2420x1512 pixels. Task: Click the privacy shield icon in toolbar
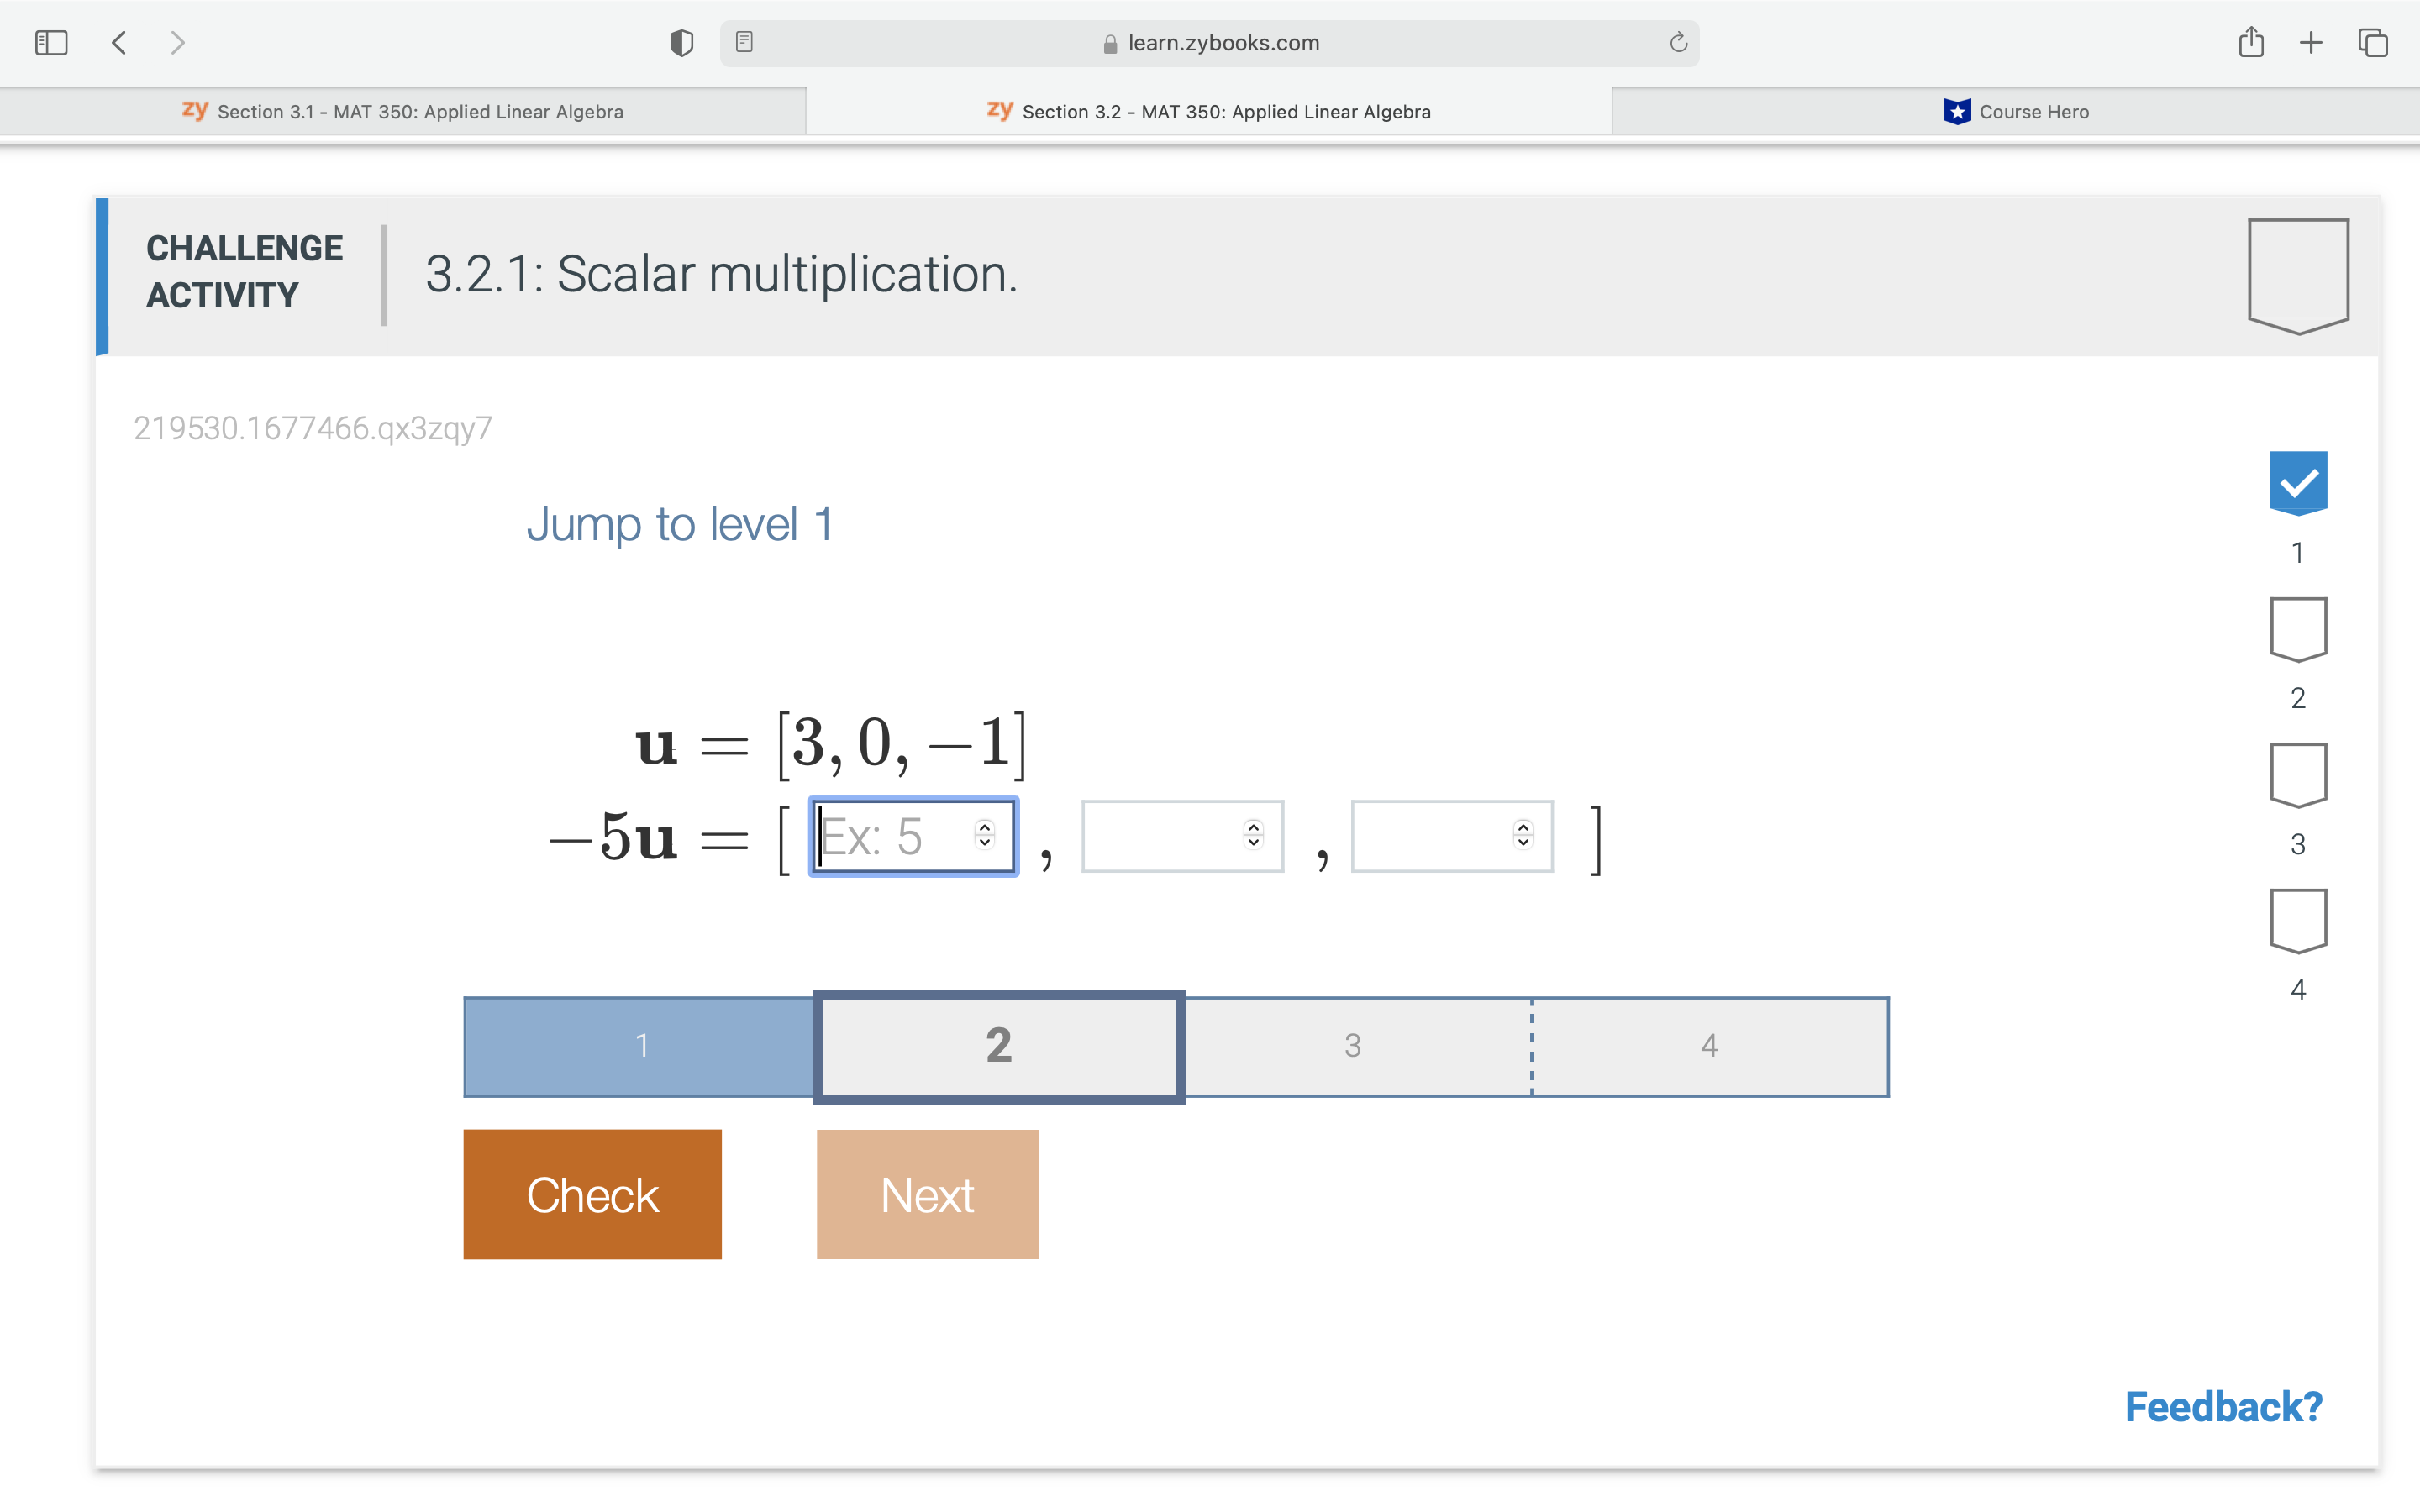tap(681, 42)
